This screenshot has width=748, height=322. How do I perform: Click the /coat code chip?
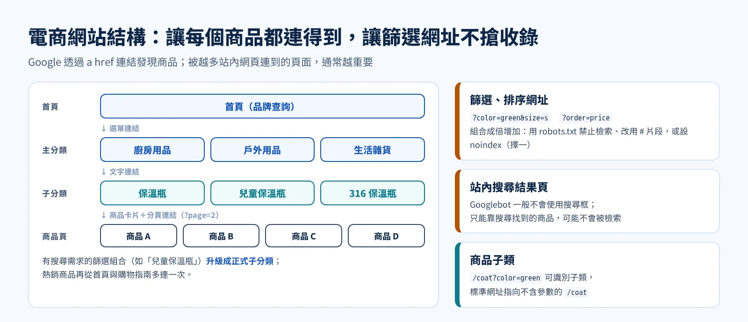(x=577, y=292)
